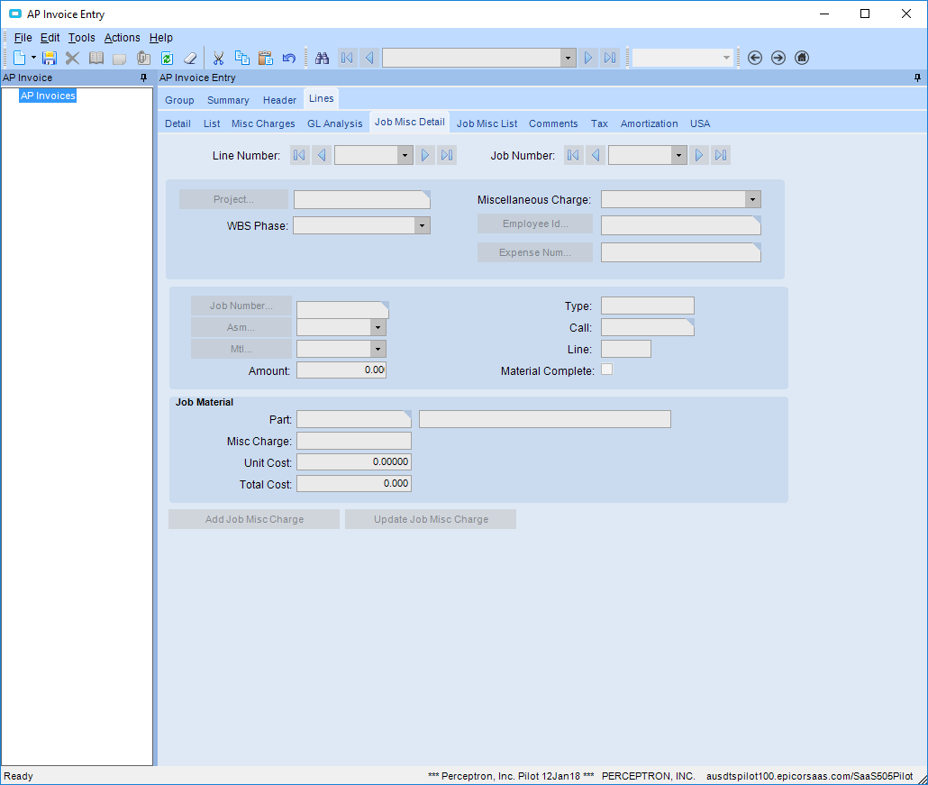Save with the floppy disk icon
The height and width of the screenshot is (785, 928).
coord(50,58)
